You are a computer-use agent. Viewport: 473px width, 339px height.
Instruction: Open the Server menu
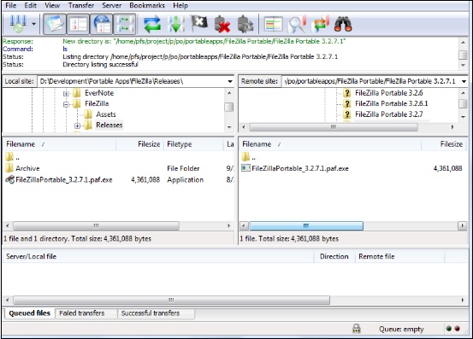coord(111,5)
